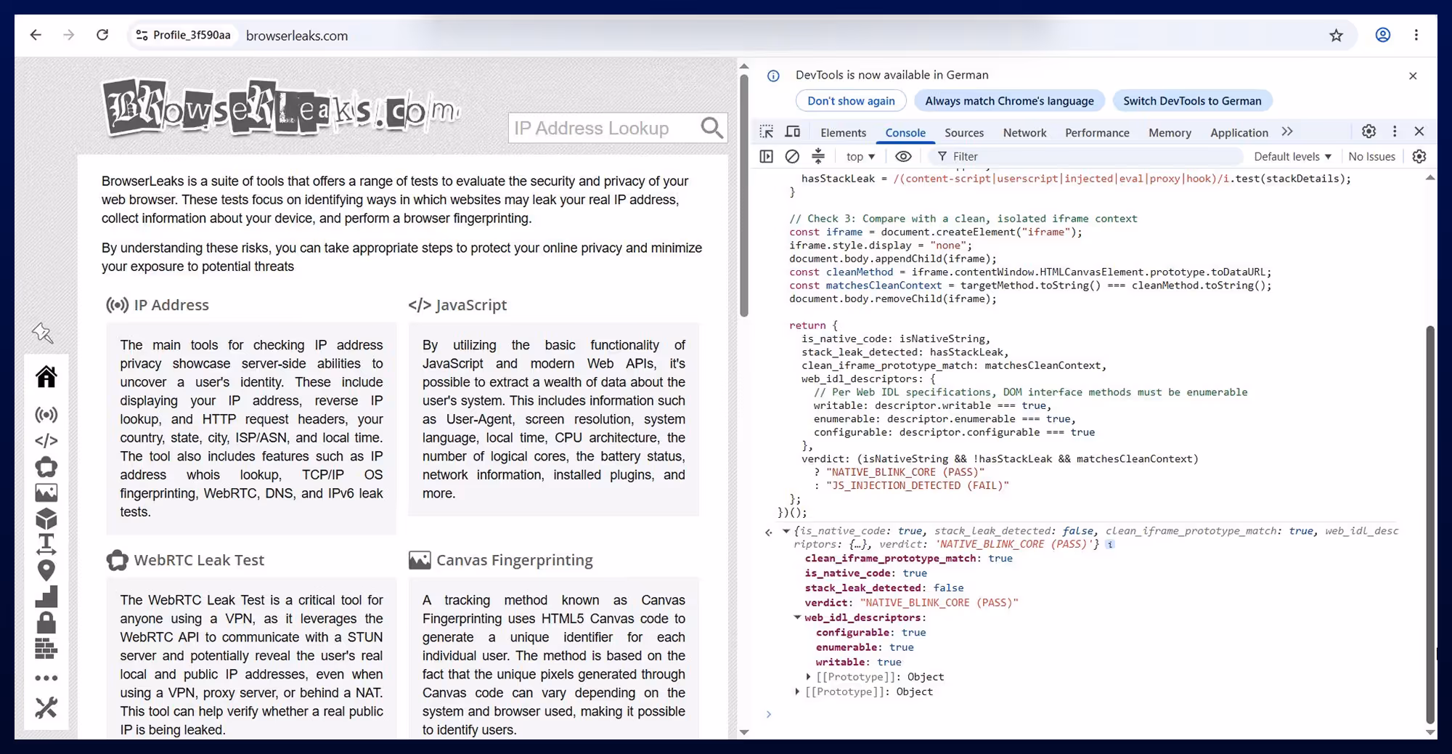
Task: Collapse the logged result object
Action: click(786, 531)
